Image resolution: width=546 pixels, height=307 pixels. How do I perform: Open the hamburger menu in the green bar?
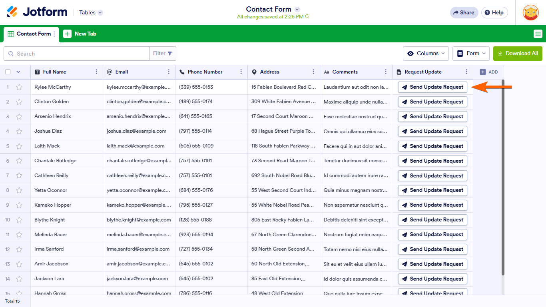point(538,34)
